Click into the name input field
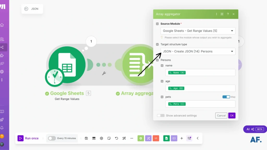This screenshot has width=267, height=150. [200, 73]
